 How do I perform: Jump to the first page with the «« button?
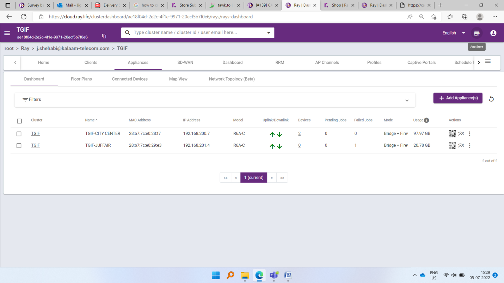click(x=226, y=178)
